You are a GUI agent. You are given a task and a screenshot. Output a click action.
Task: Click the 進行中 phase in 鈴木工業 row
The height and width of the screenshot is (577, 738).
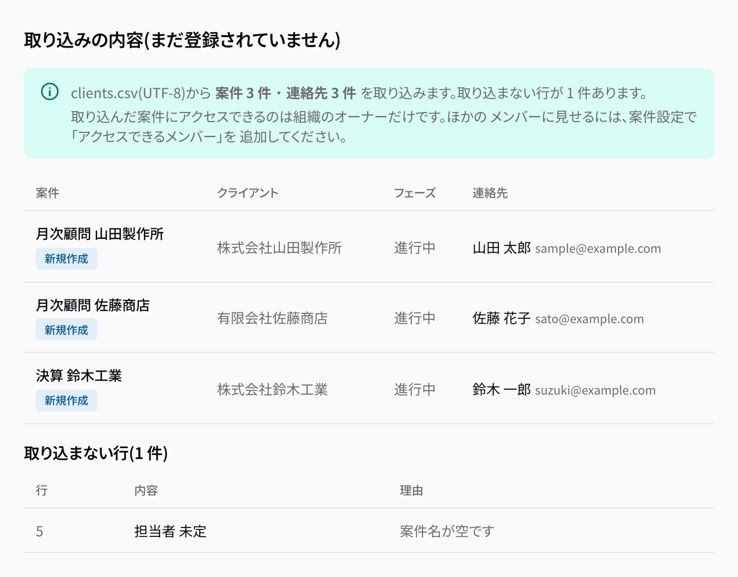(415, 390)
